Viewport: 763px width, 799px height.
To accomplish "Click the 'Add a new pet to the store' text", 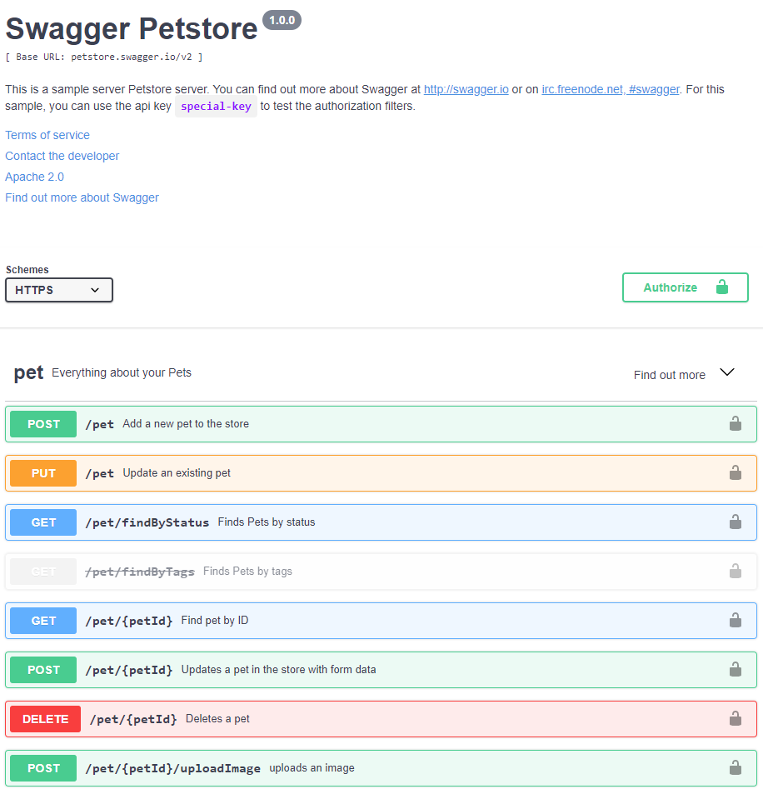I will point(186,423).
